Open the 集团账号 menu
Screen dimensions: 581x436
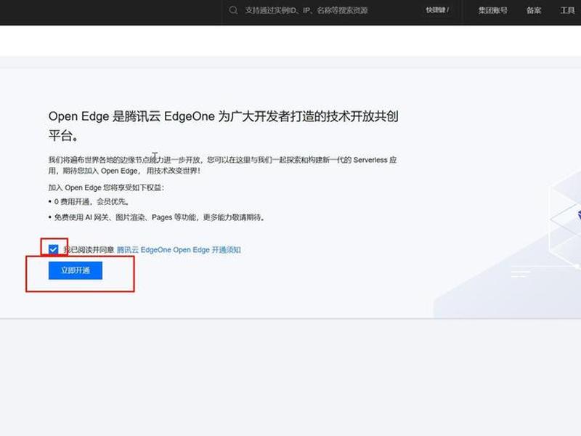(x=492, y=10)
